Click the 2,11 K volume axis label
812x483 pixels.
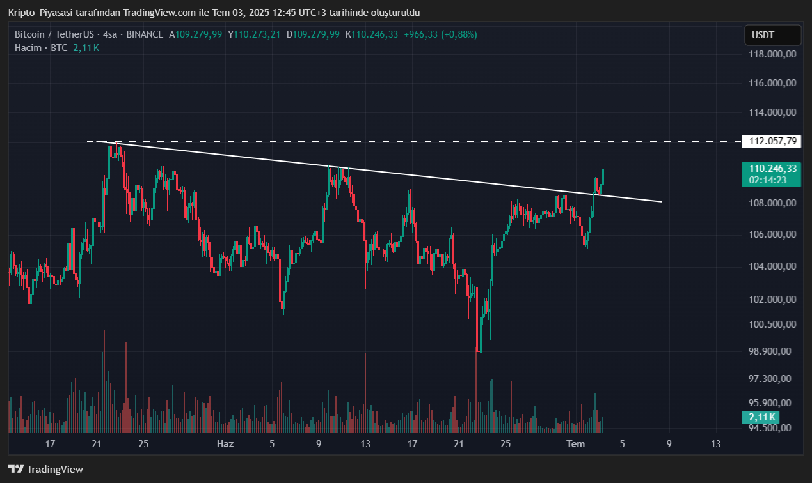click(760, 417)
